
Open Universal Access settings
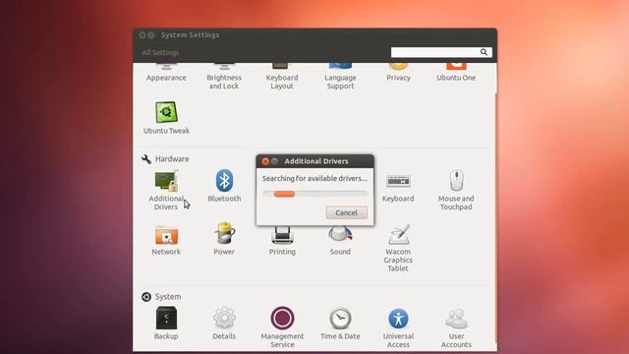398,327
